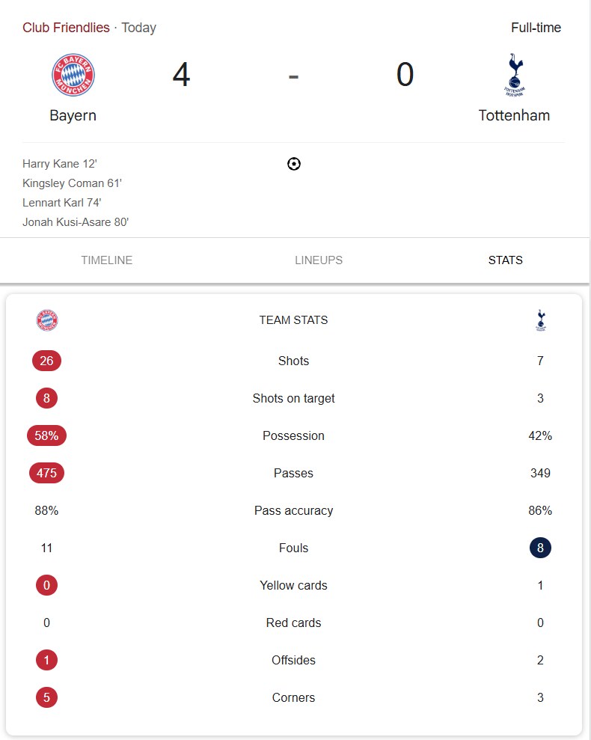Click the Full-time status label

(536, 27)
